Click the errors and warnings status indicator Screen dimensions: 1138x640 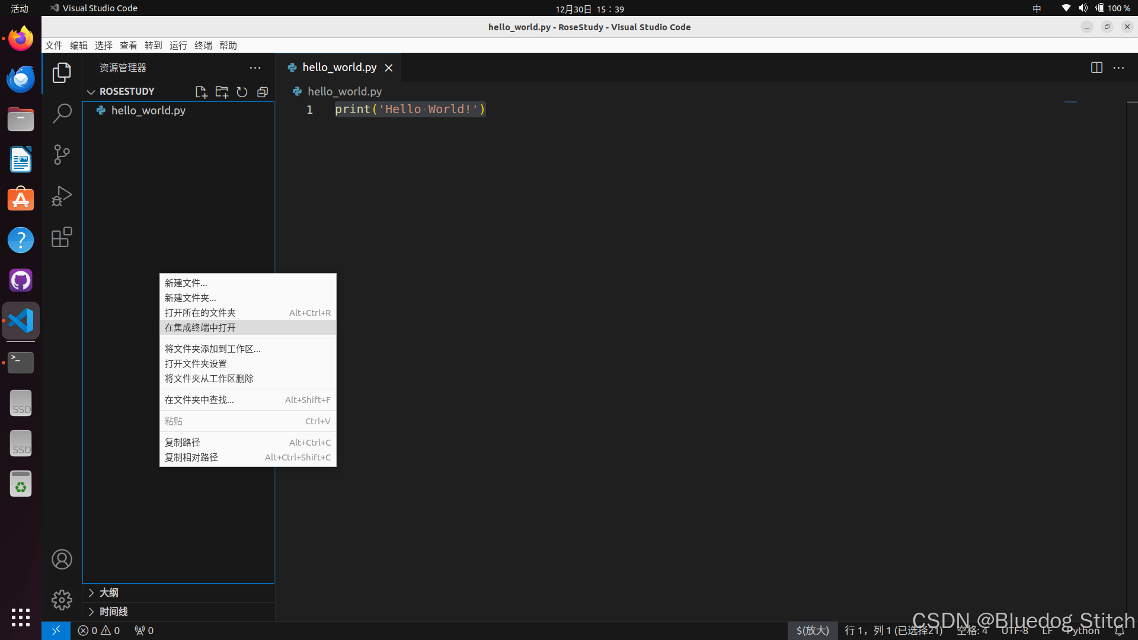tap(99, 631)
